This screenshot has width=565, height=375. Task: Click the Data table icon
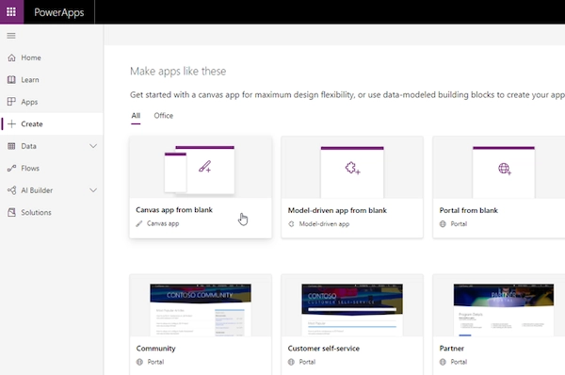(x=11, y=146)
